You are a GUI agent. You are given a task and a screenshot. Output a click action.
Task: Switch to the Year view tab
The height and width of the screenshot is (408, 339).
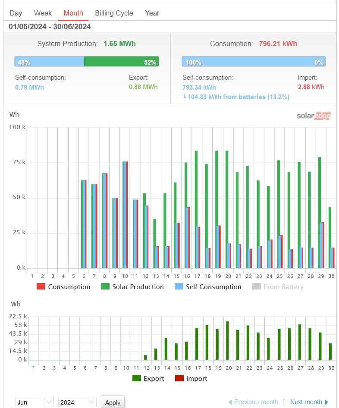152,13
